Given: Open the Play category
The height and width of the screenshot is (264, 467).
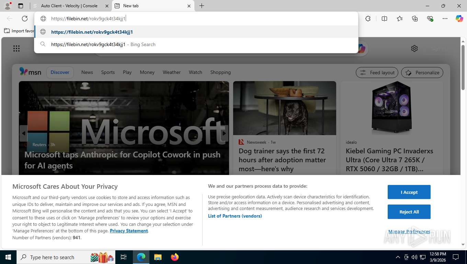Looking at the screenshot, I should coord(127,72).
